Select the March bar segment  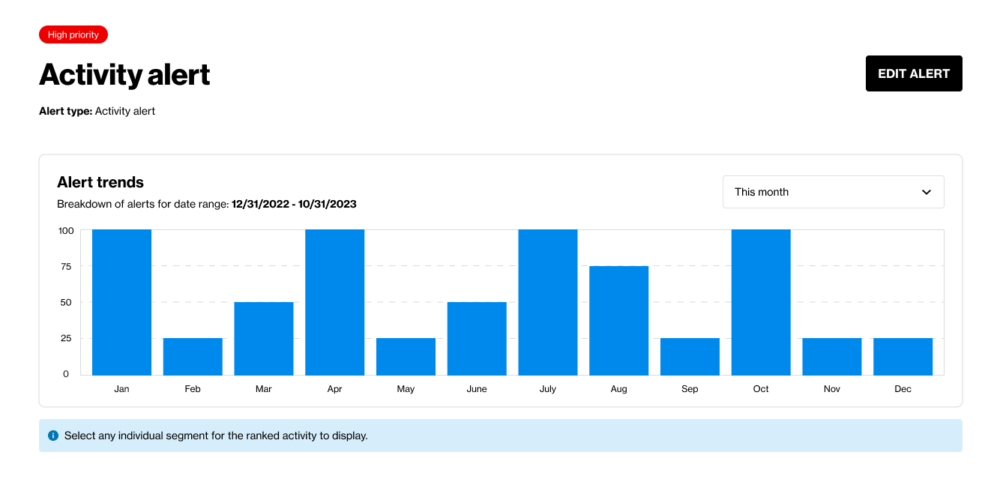pyautogui.click(x=263, y=337)
